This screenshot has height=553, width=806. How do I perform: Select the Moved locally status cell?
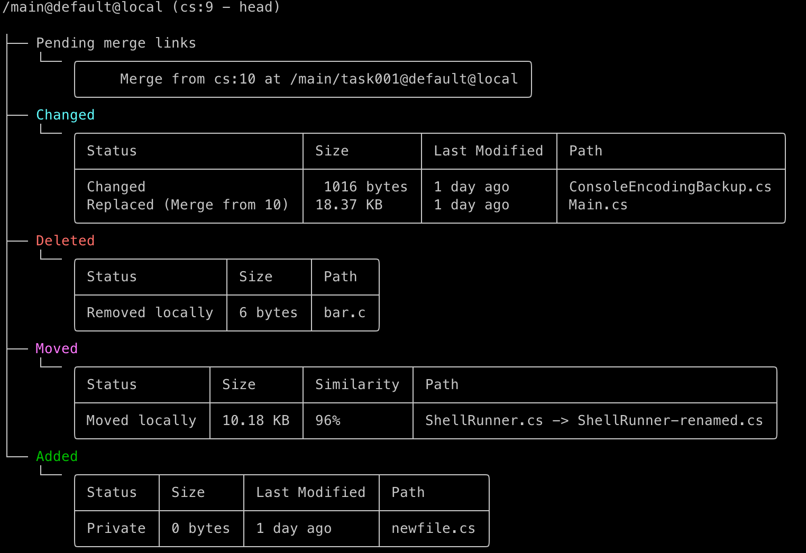[141, 420]
